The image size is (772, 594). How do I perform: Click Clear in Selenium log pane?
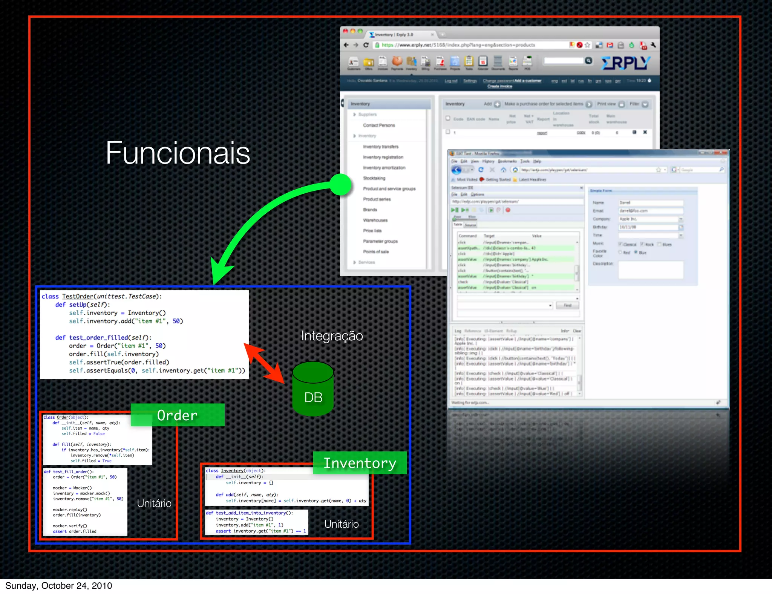tap(577, 331)
